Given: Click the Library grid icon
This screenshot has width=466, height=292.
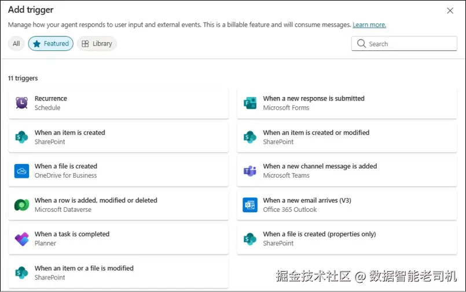Looking at the screenshot, I should [x=85, y=44].
